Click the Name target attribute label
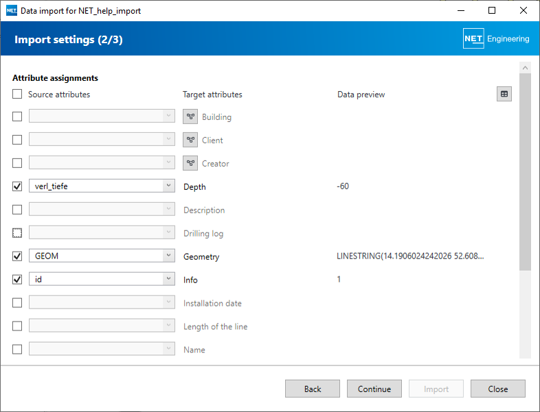 click(194, 350)
